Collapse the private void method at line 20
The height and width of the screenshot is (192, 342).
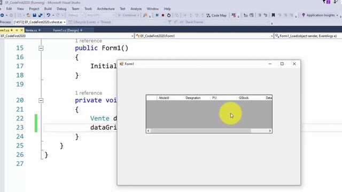click(x=41, y=101)
